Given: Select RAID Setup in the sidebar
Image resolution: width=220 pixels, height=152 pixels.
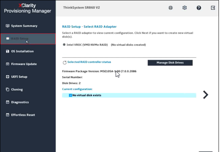Looking at the screenshot, I should click(x=20, y=39).
